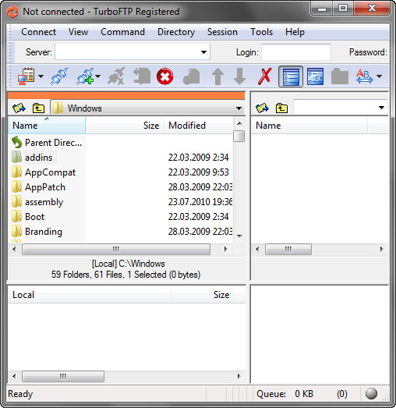396x408 pixels.
Task: Click the TurboFTP title bar app icon
Action: [12, 12]
